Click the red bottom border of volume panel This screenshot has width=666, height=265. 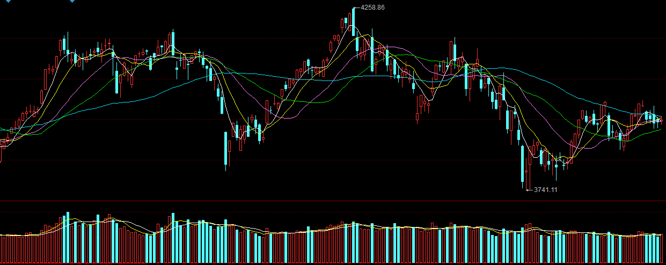point(333,263)
